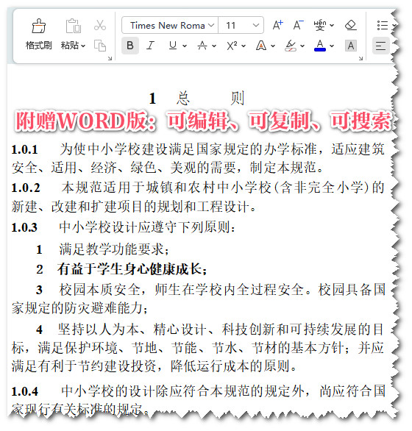Click the line '满足有利于节约建设投资'
This screenshot has height=431, width=412.
tap(84, 366)
